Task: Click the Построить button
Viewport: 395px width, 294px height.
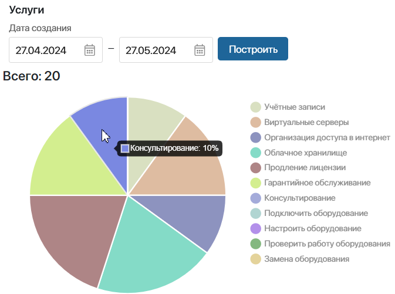Action: coord(252,49)
